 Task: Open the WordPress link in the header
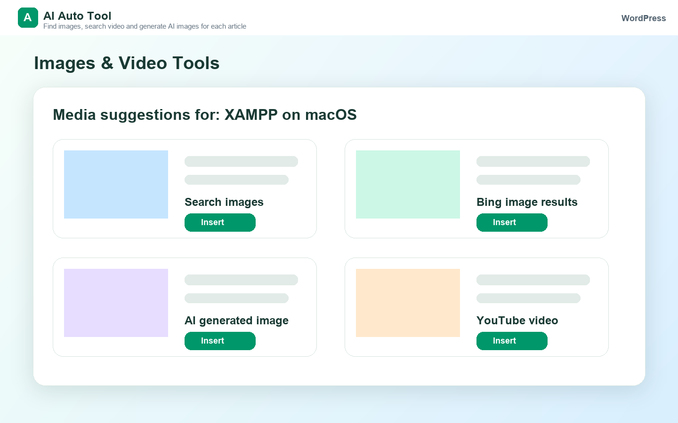[x=643, y=18]
